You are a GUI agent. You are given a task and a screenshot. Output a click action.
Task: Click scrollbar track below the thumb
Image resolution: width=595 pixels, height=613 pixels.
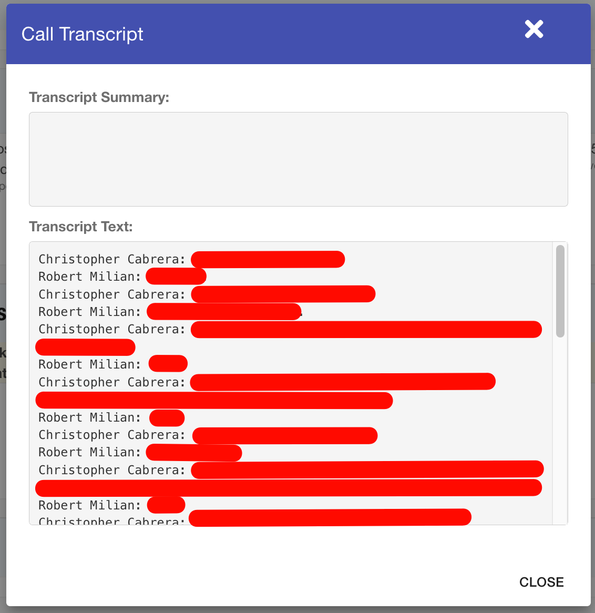(x=560, y=430)
